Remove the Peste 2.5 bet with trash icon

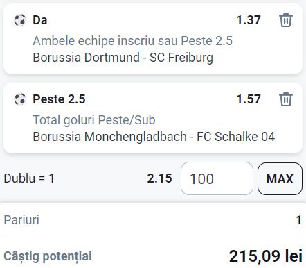click(x=286, y=99)
